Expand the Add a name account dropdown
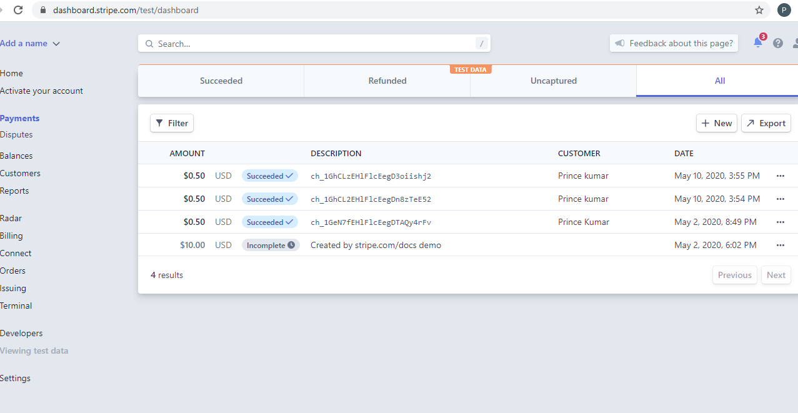This screenshot has height=413, width=798. click(30, 43)
